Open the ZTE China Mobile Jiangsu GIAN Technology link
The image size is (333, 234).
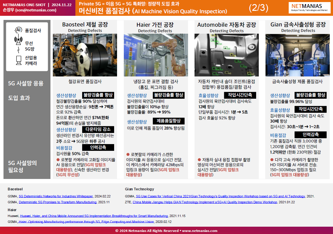click(205, 202)
